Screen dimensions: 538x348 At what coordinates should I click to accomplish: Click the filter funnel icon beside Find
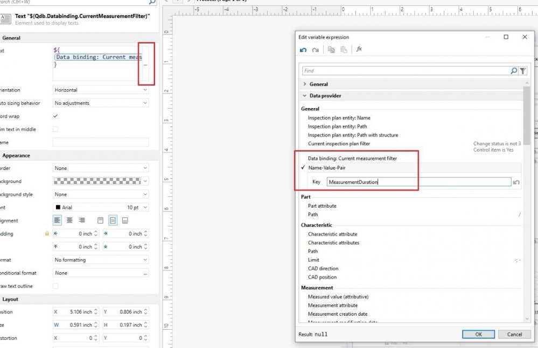523,70
